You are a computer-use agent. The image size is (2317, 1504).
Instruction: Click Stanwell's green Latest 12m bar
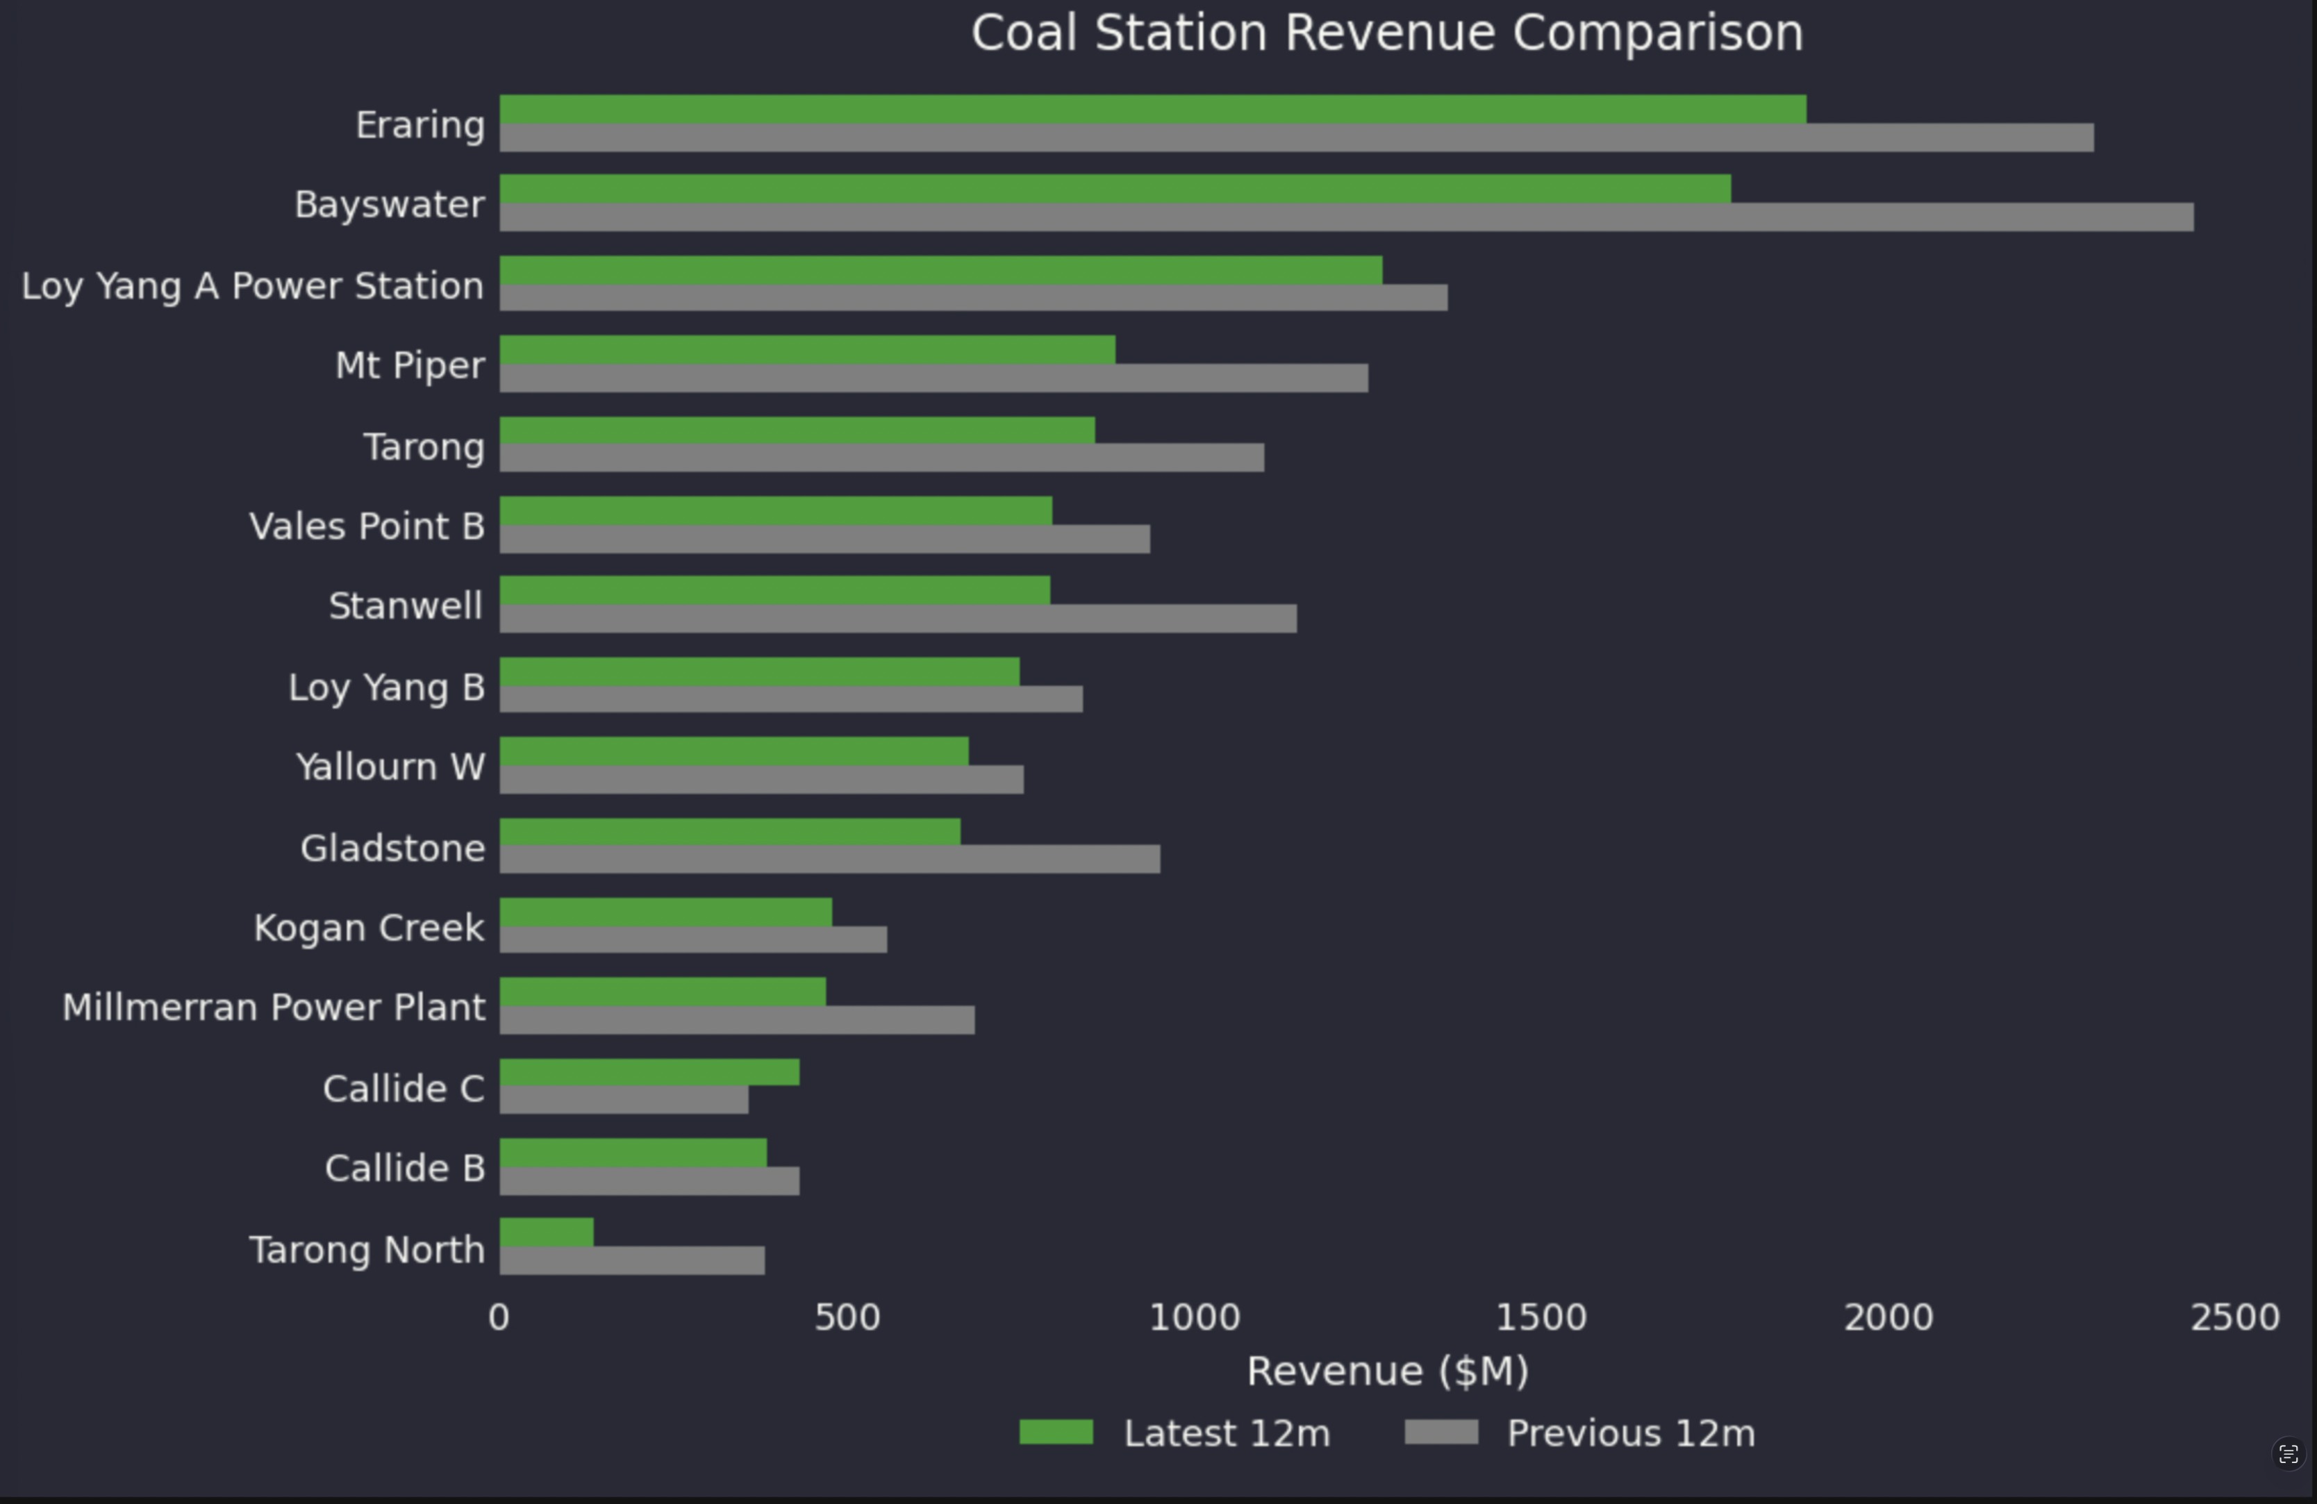click(x=775, y=590)
